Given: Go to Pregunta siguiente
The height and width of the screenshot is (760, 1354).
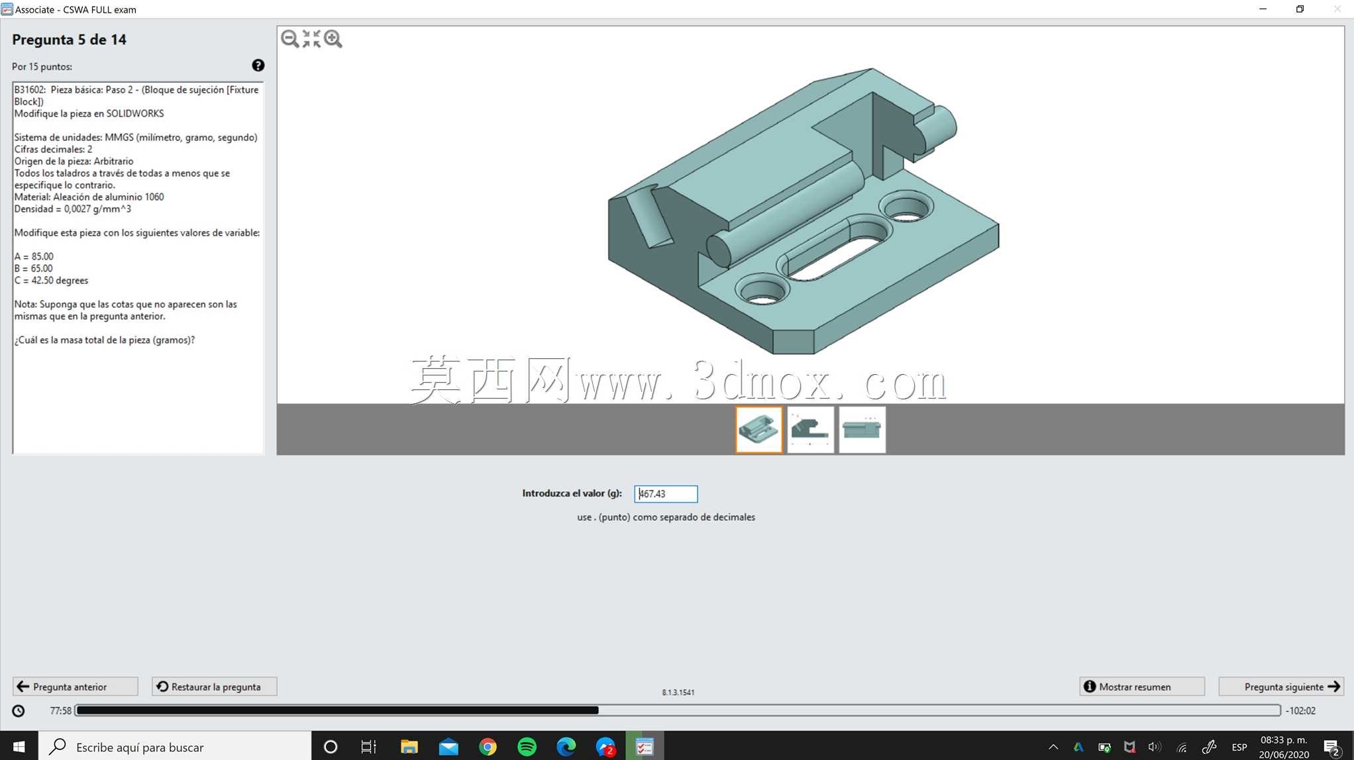Looking at the screenshot, I should click(1281, 687).
